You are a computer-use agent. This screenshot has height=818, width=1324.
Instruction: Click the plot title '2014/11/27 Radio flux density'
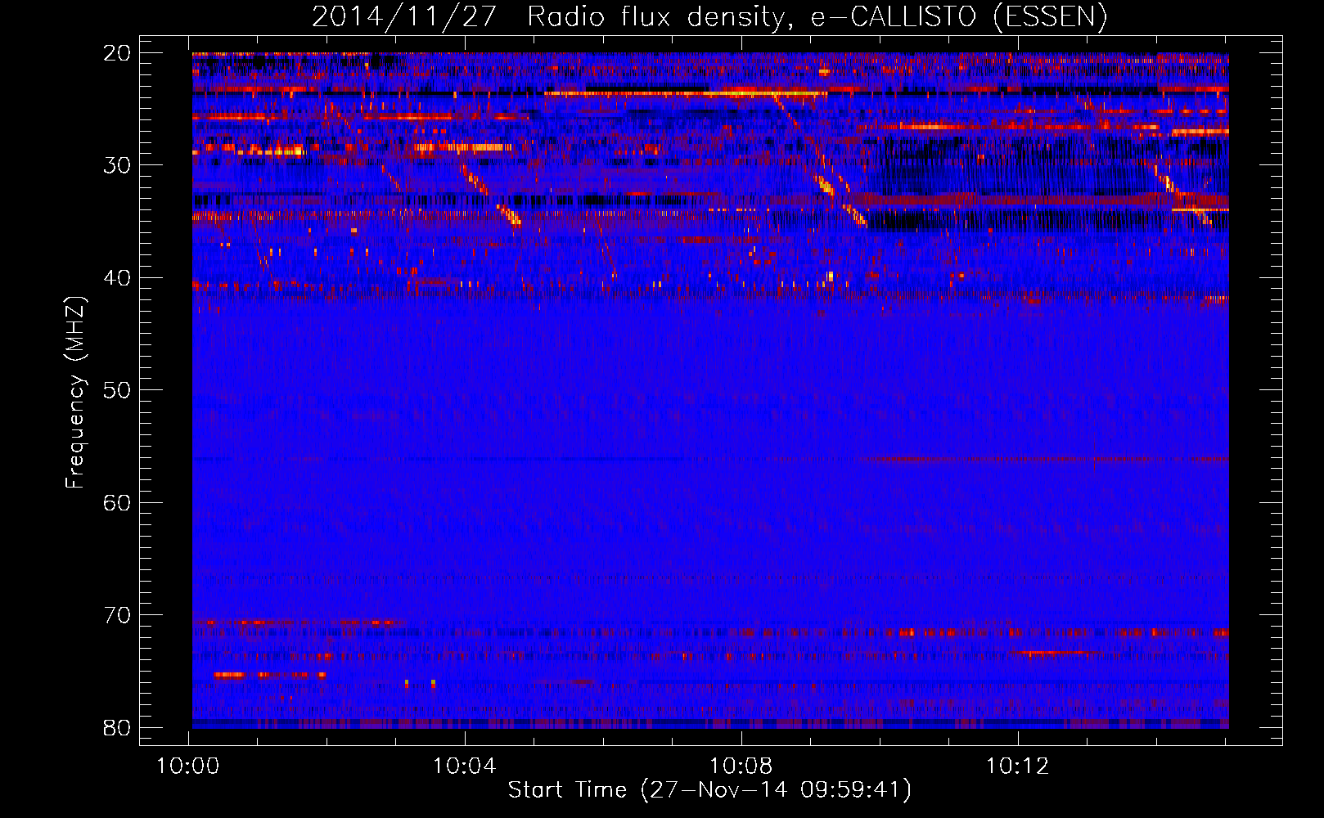pos(709,16)
